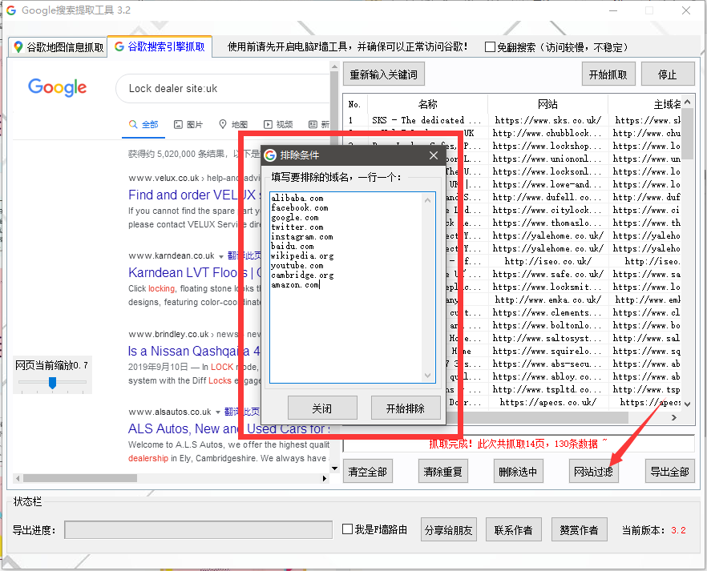Switch to the 谷歌搜索引擎抓取 tab
Screen dimensions: 707x571
pos(160,46)
